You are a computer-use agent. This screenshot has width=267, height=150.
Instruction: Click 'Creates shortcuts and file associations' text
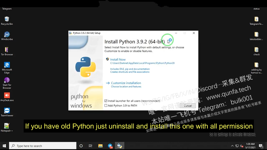[x=130, y=72]
